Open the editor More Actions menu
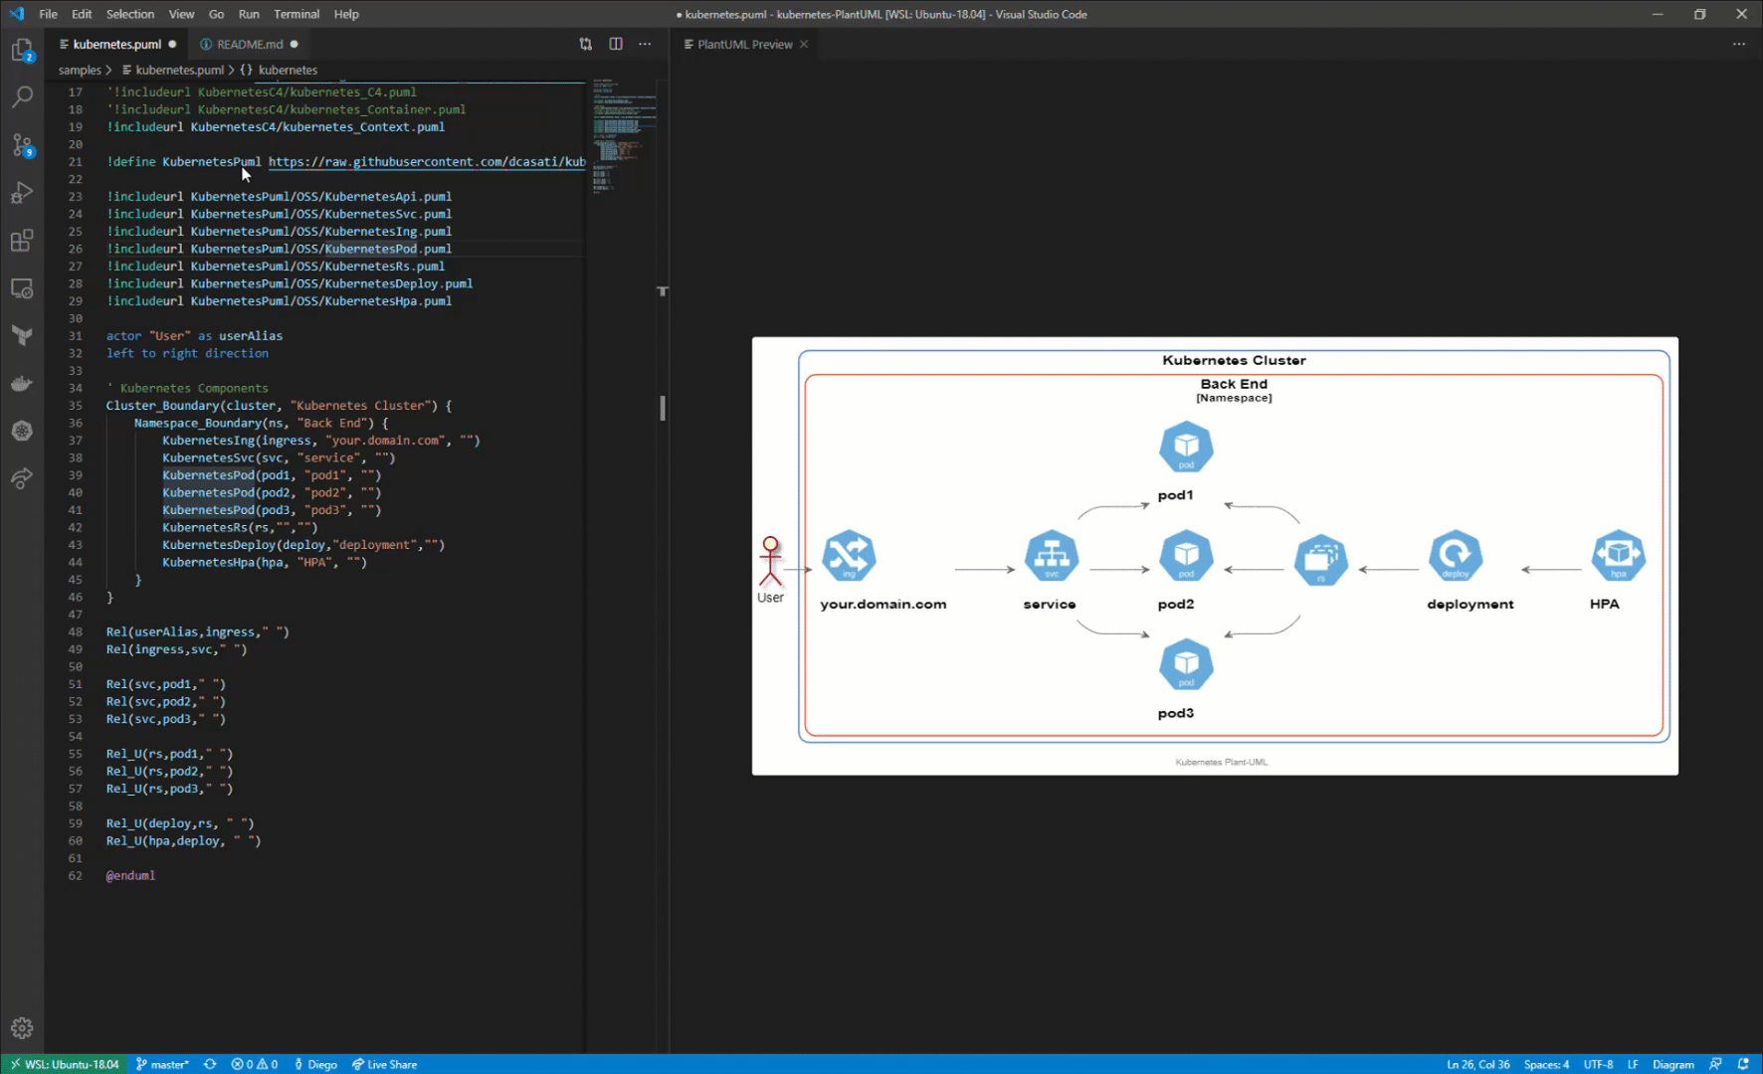Image resolution: width=1763 pixels, height=1074 pixels. [645, 44]
